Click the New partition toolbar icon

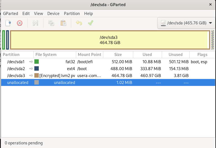tap(8, 23)
